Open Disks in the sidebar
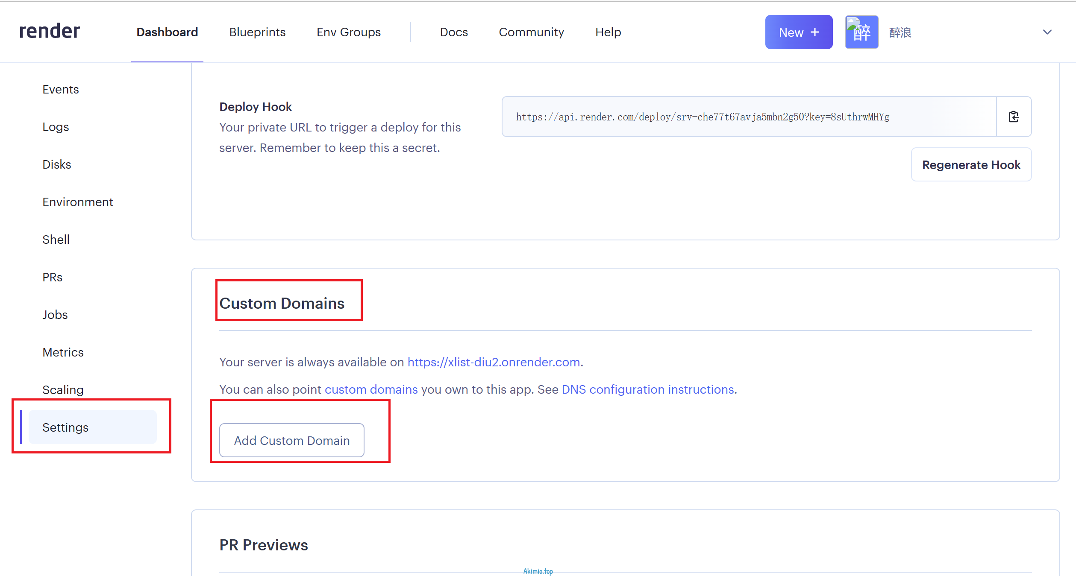Screen dimensions: 1076x576 57,164
